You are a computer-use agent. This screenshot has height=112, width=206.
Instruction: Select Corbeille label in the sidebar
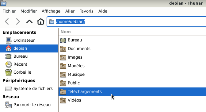click(x=22, y=72)
